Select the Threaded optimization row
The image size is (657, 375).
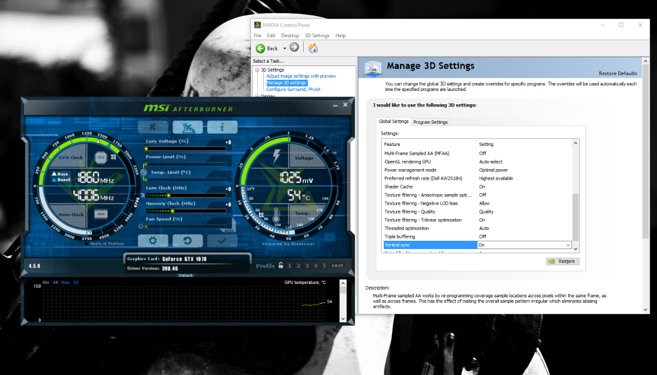coord(478,228)
